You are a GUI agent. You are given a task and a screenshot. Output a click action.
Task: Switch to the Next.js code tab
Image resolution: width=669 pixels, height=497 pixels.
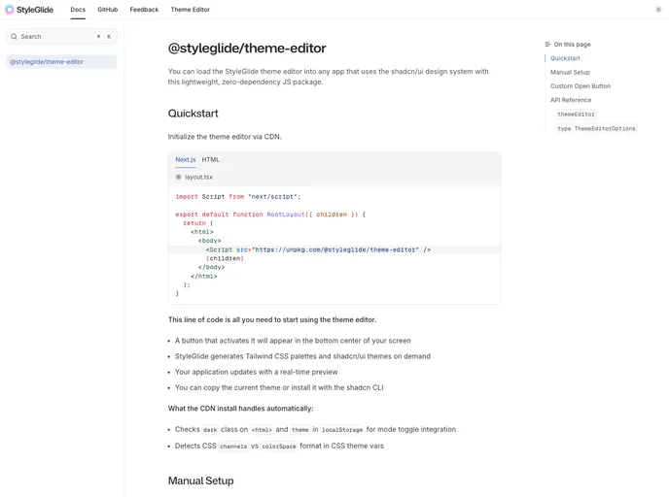(x=185, y=160)
